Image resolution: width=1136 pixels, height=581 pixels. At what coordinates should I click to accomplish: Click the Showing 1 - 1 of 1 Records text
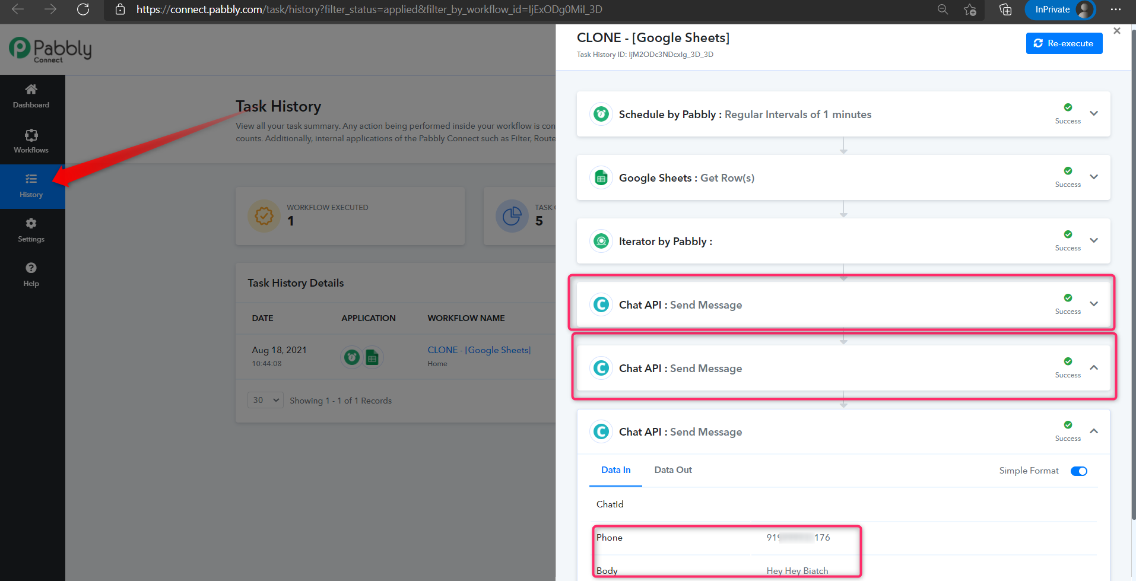pyautogui.click(x=341, y=401)
